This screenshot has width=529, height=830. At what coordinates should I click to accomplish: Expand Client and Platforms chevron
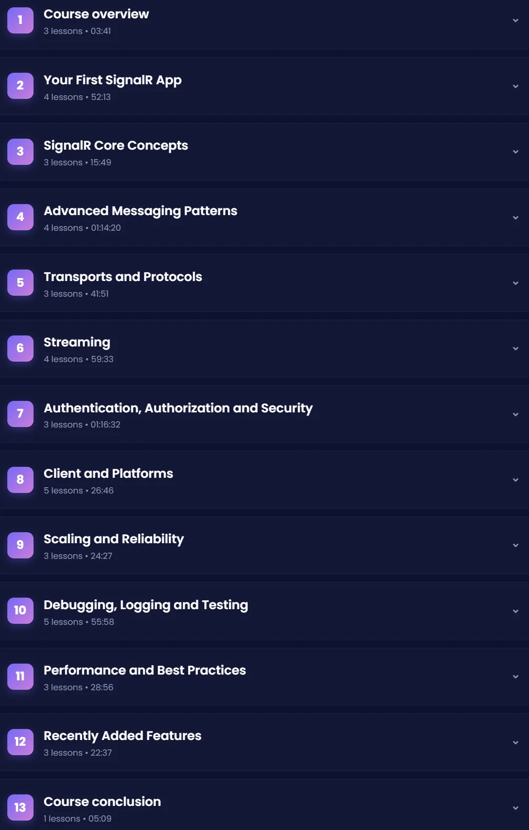pyautogui.click(x=515, y=480)
